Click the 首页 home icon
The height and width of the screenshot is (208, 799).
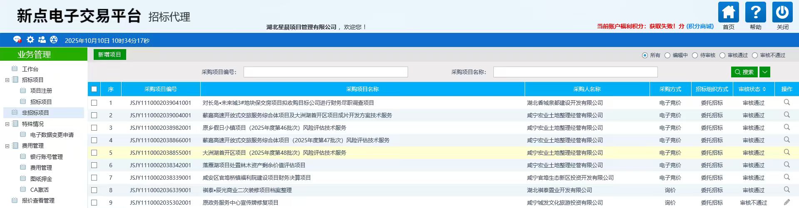tap(728, 12)
